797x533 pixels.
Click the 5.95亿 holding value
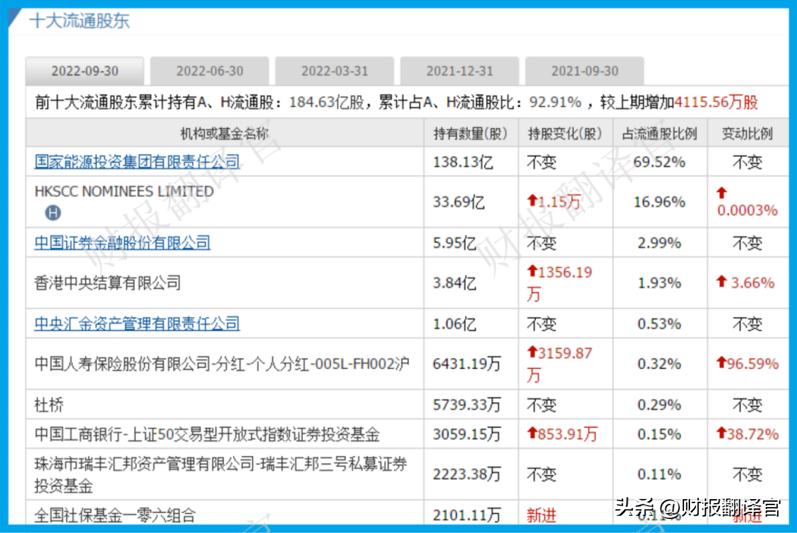pyautogui.click(x=455, y=243)
